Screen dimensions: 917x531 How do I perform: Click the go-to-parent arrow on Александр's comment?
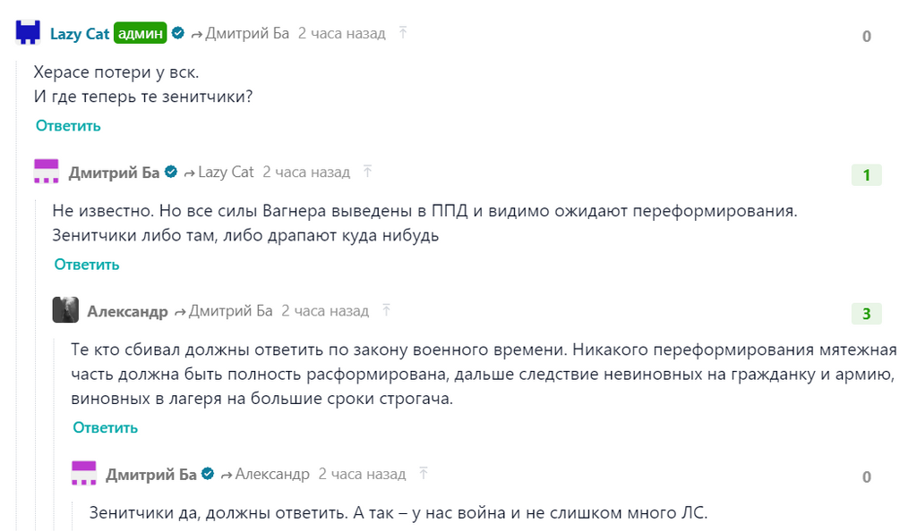(x=387, y=310)
